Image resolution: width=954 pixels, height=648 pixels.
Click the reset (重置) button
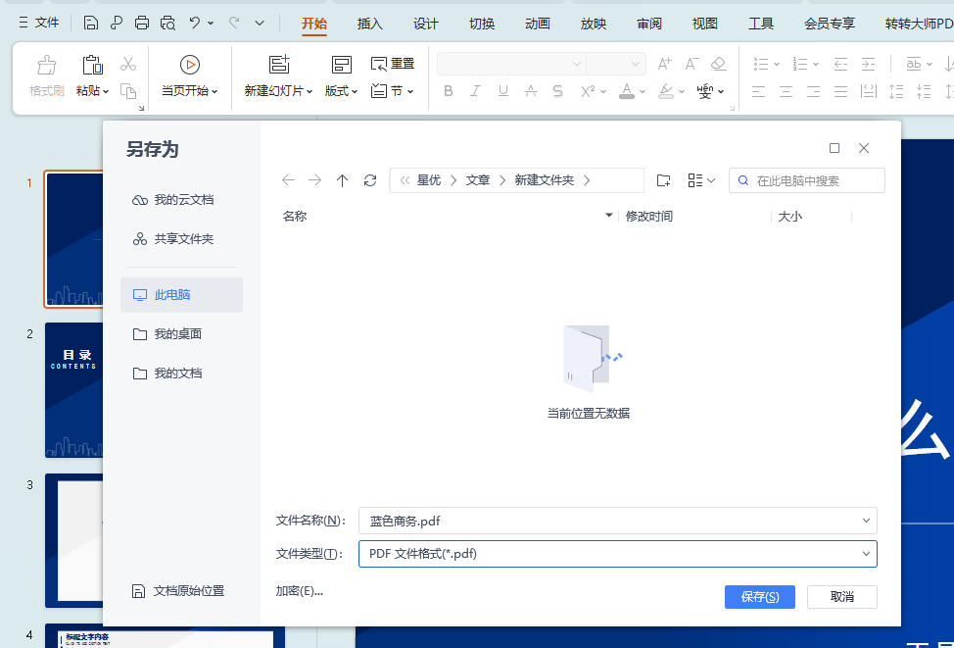393,64
